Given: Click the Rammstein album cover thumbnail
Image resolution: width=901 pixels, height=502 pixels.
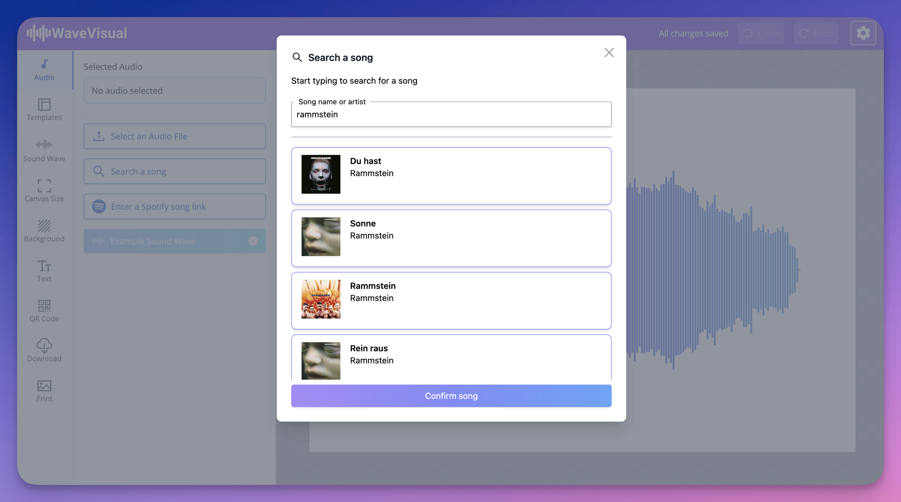Looking at the screenshot, I should 321,299.
